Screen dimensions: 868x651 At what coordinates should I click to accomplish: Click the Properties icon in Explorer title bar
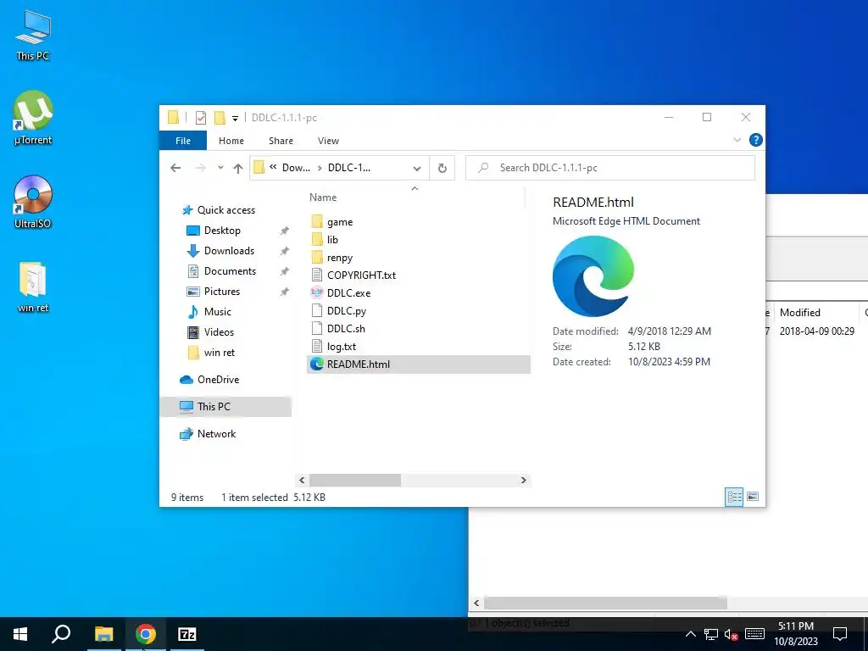click(x=201, y=117)
